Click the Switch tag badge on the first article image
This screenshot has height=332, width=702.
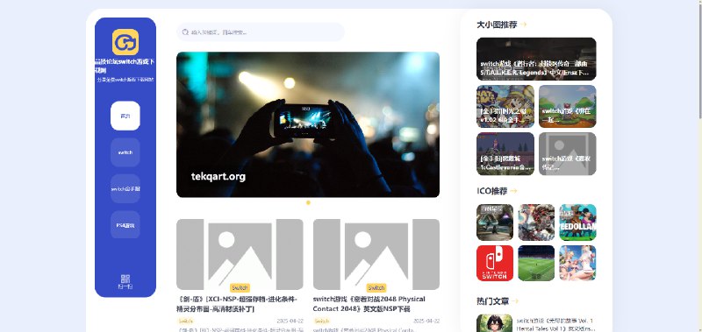pos(240,288)
